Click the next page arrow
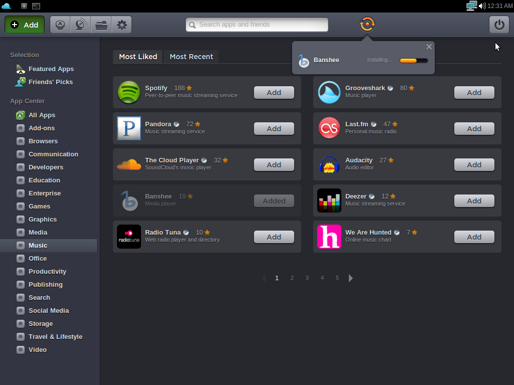 (x=350, y=278)
